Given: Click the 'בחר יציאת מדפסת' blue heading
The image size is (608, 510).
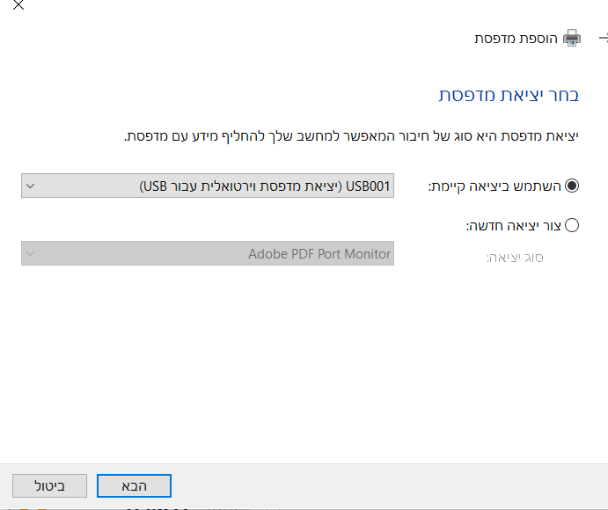Looking at the screenshot, I should 509,96.
